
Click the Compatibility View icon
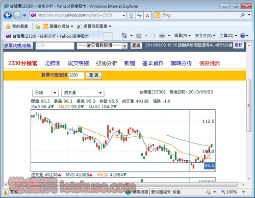point(131,15)
